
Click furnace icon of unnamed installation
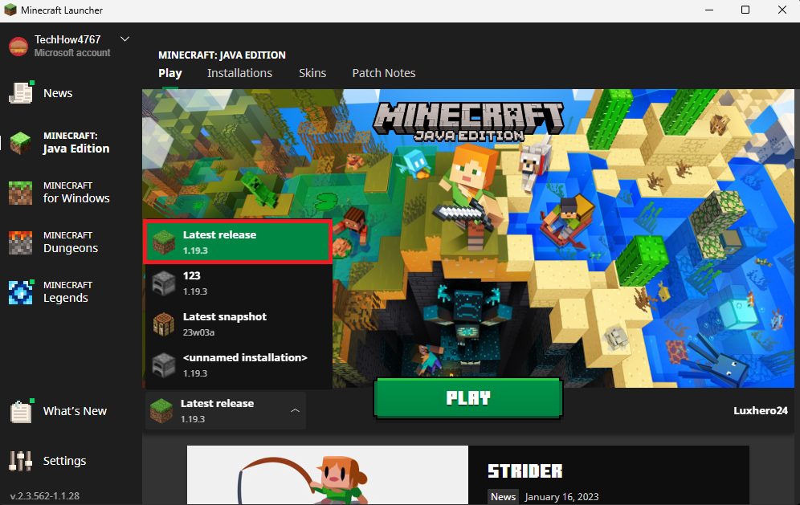164,364
